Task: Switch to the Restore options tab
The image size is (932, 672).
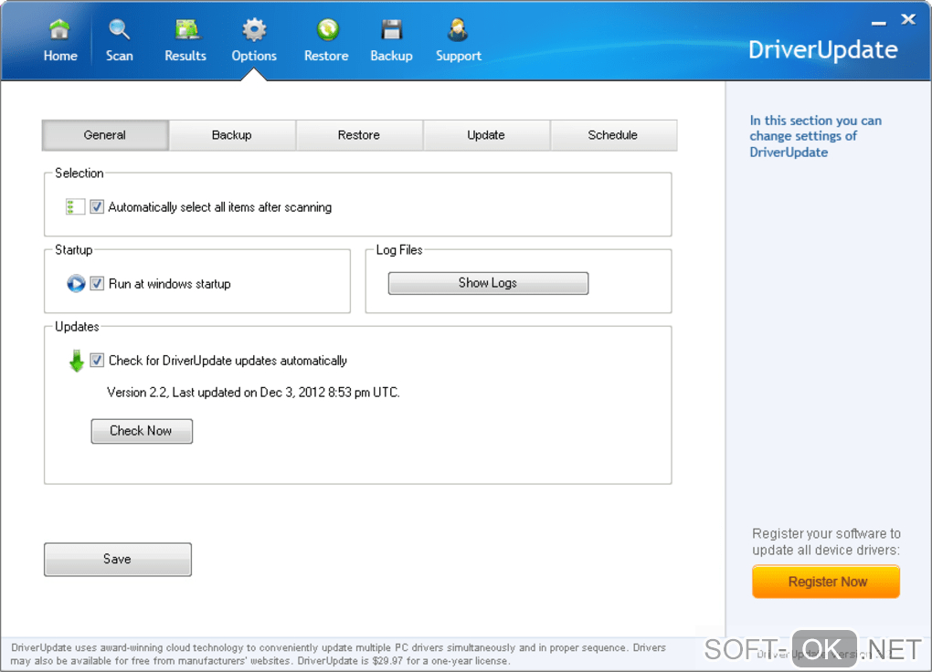Action: [359, 135]
